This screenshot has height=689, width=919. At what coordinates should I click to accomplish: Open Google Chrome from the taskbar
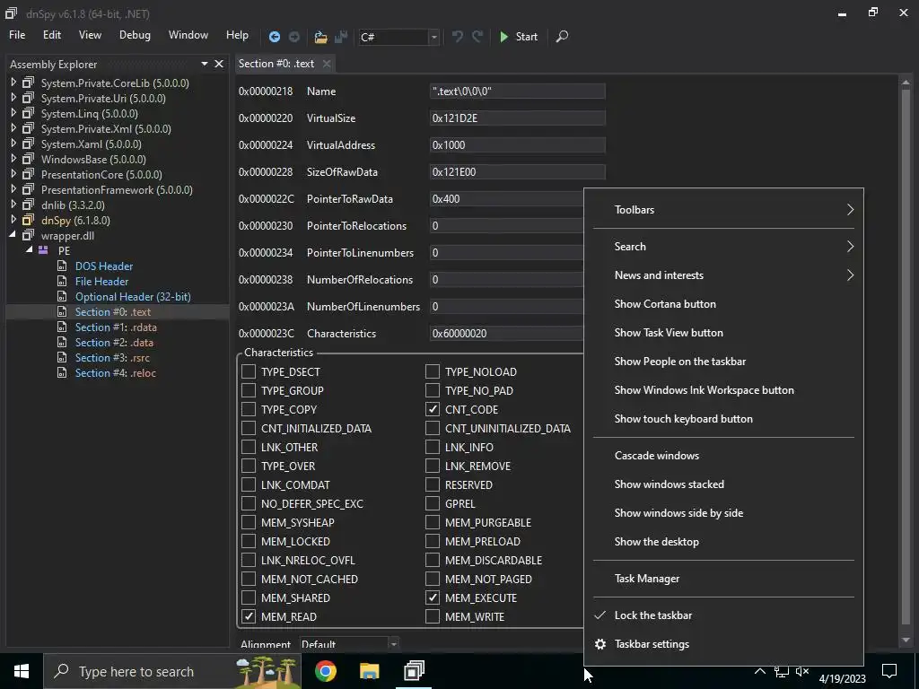coord(326,671)
